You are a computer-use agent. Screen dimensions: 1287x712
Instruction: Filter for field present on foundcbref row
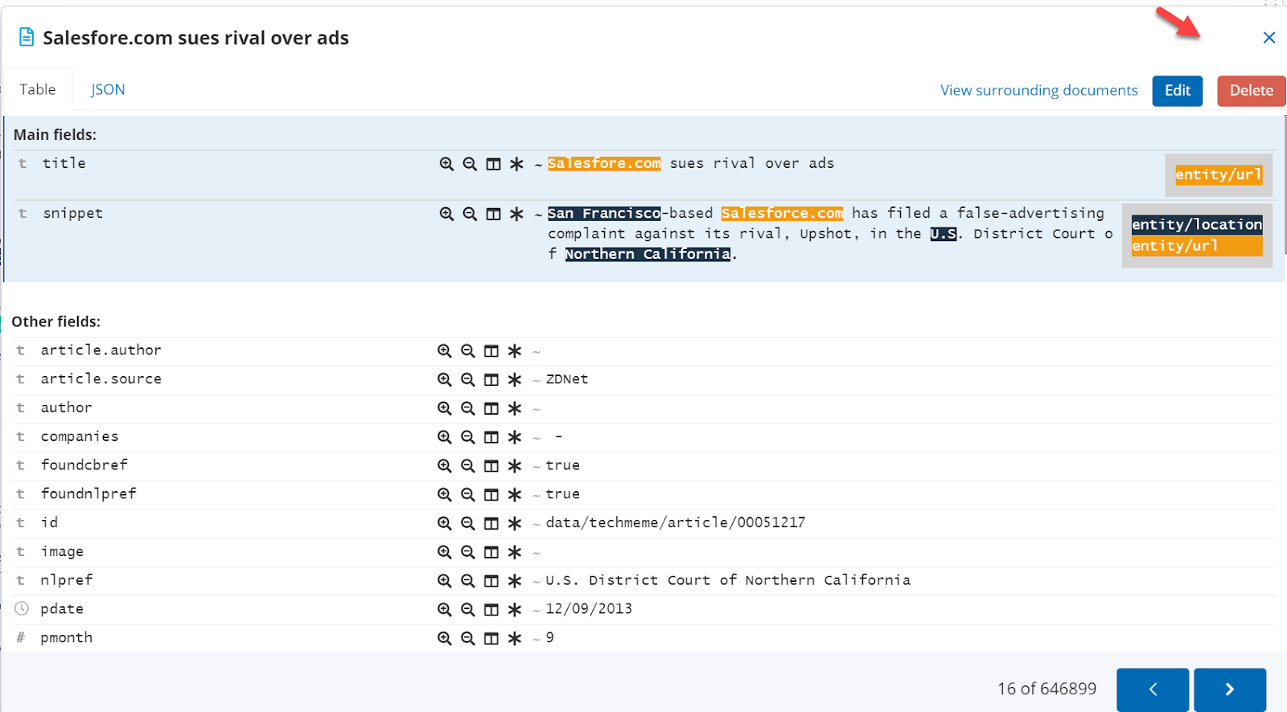[x=514, y=466]
